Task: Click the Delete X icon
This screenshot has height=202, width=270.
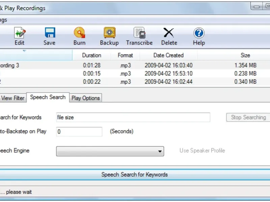Action: pyautogui.click(x=169, y=32)
